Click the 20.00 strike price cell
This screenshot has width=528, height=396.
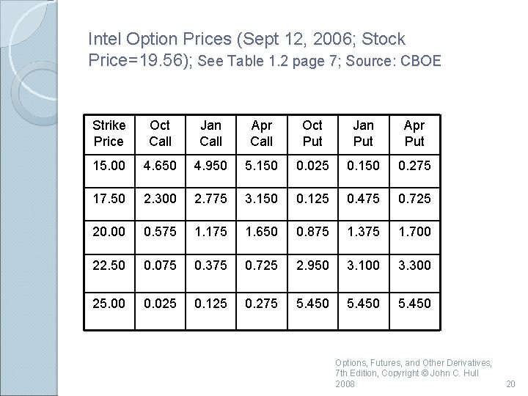109,238
